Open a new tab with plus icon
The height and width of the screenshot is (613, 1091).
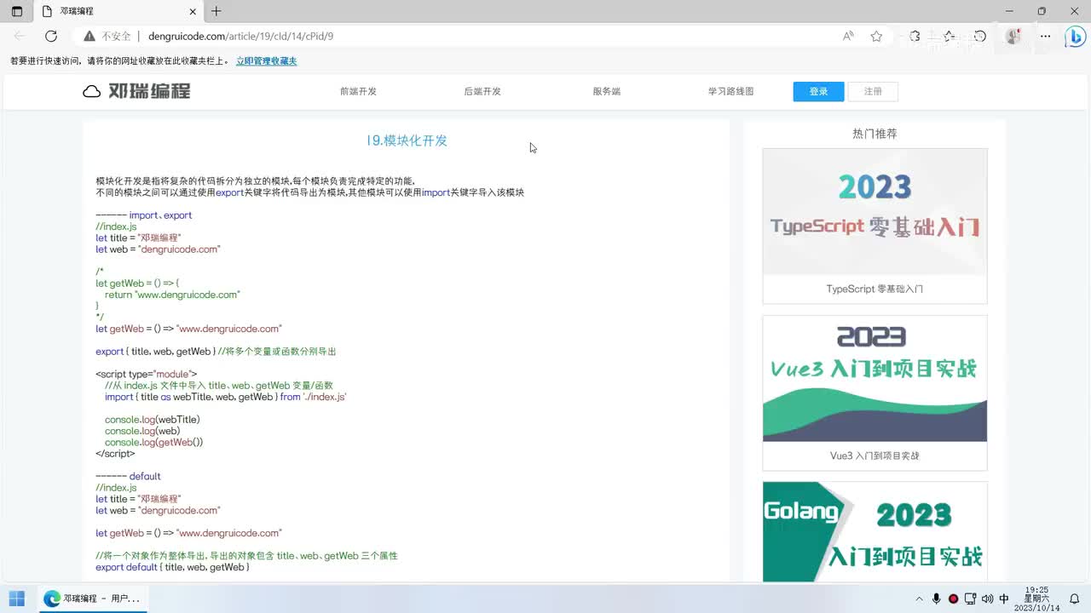[216, 11]
